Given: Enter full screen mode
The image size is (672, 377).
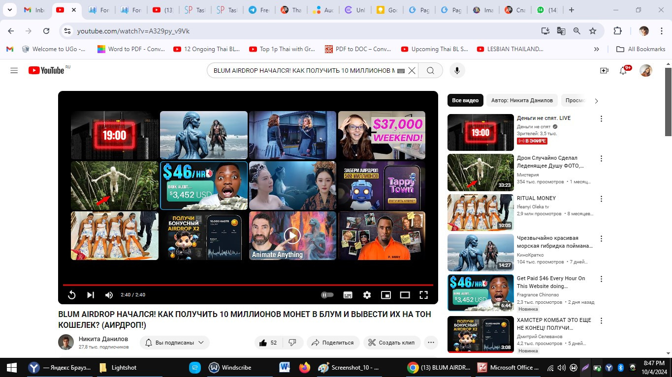Looking at the screenshot, I should point(423,295).
